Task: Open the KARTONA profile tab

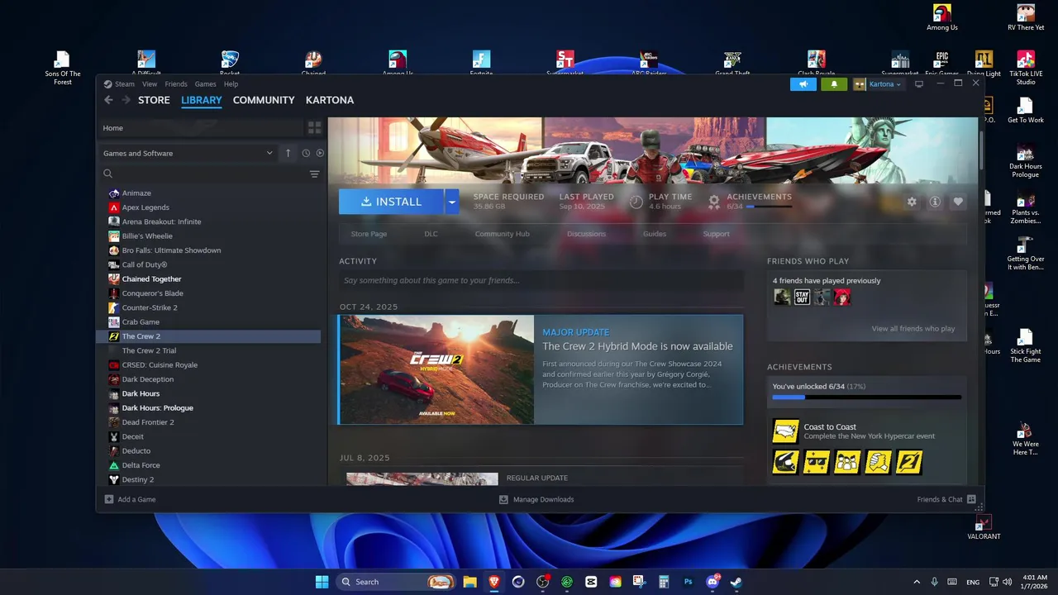Action: pos(330,100)
